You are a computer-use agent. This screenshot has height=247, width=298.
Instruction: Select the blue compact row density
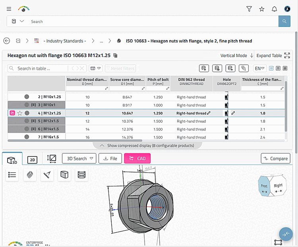coord(271,68)
